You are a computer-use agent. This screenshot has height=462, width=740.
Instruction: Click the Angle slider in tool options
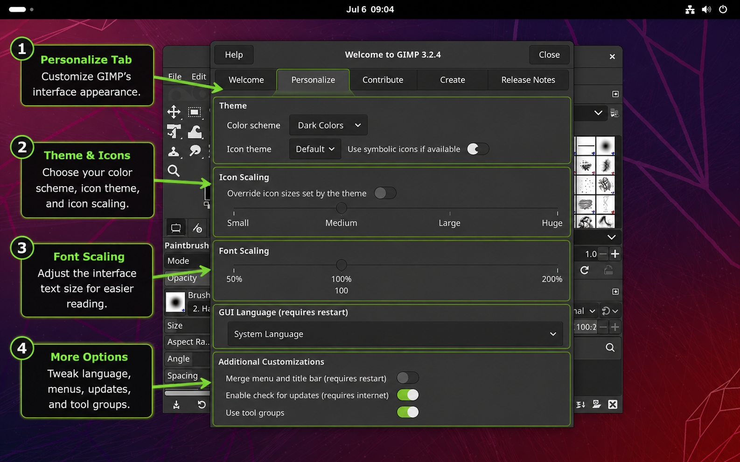pyautogui.click(x=188, y=359)
